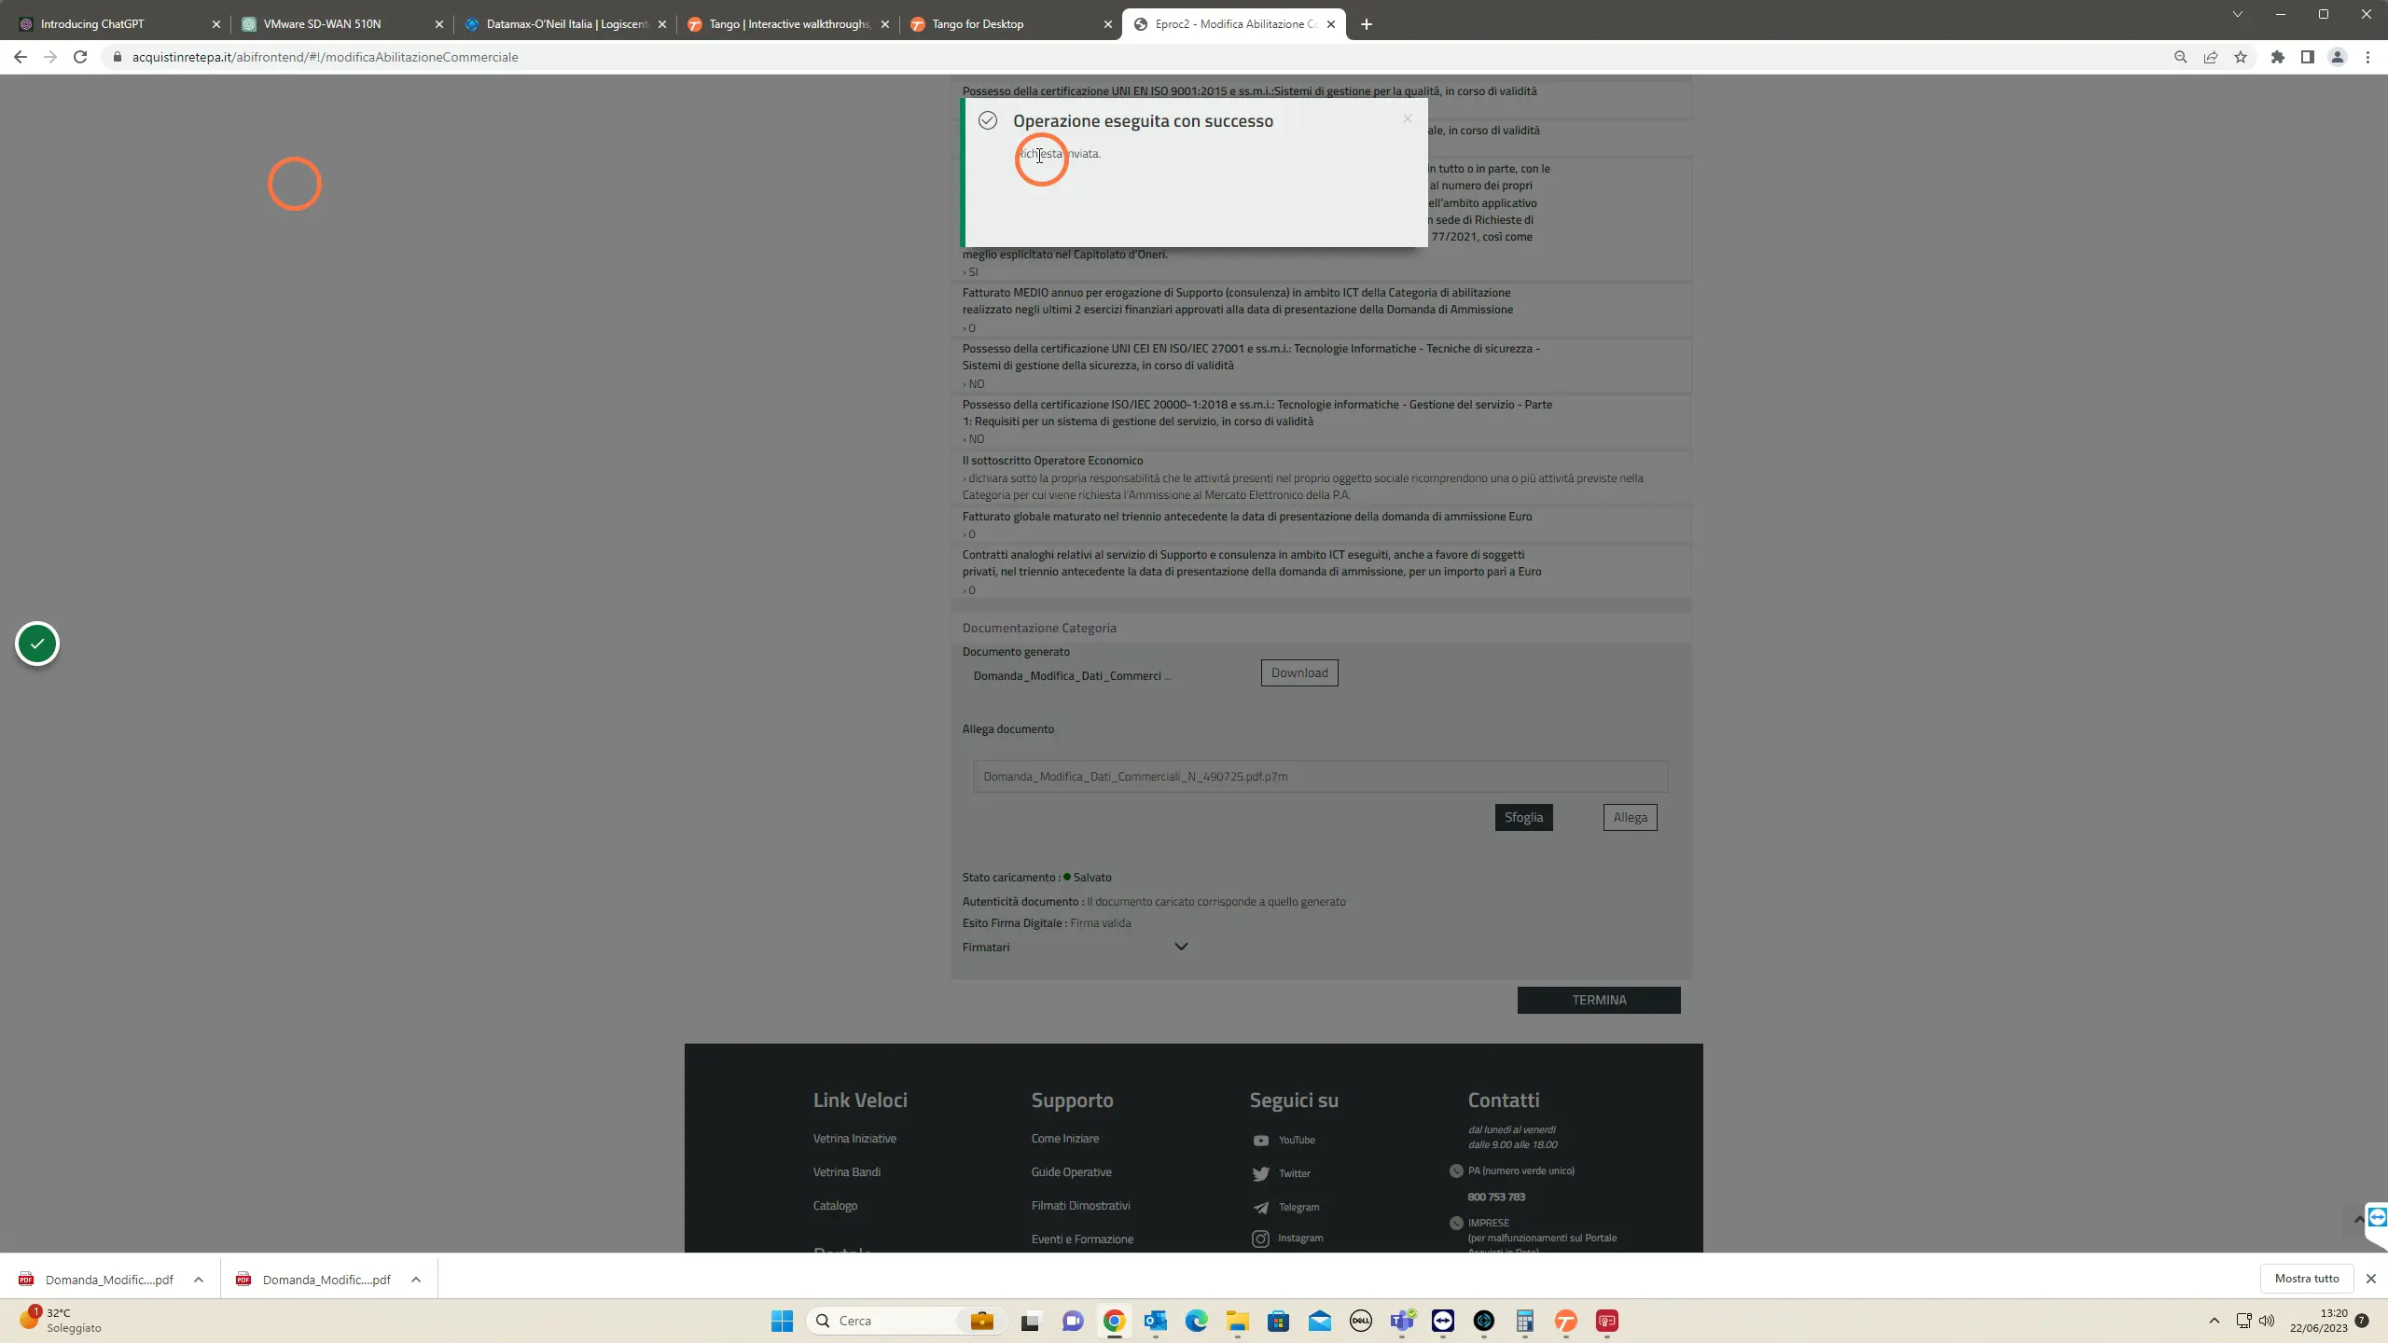Expand the Firmatari section chevron
2388x1343 pixels.
click(x=1181, y=947)
